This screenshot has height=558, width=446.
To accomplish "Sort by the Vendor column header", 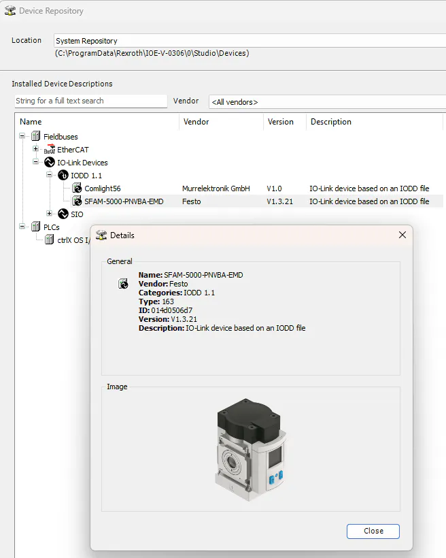I will tap(221, 122).
